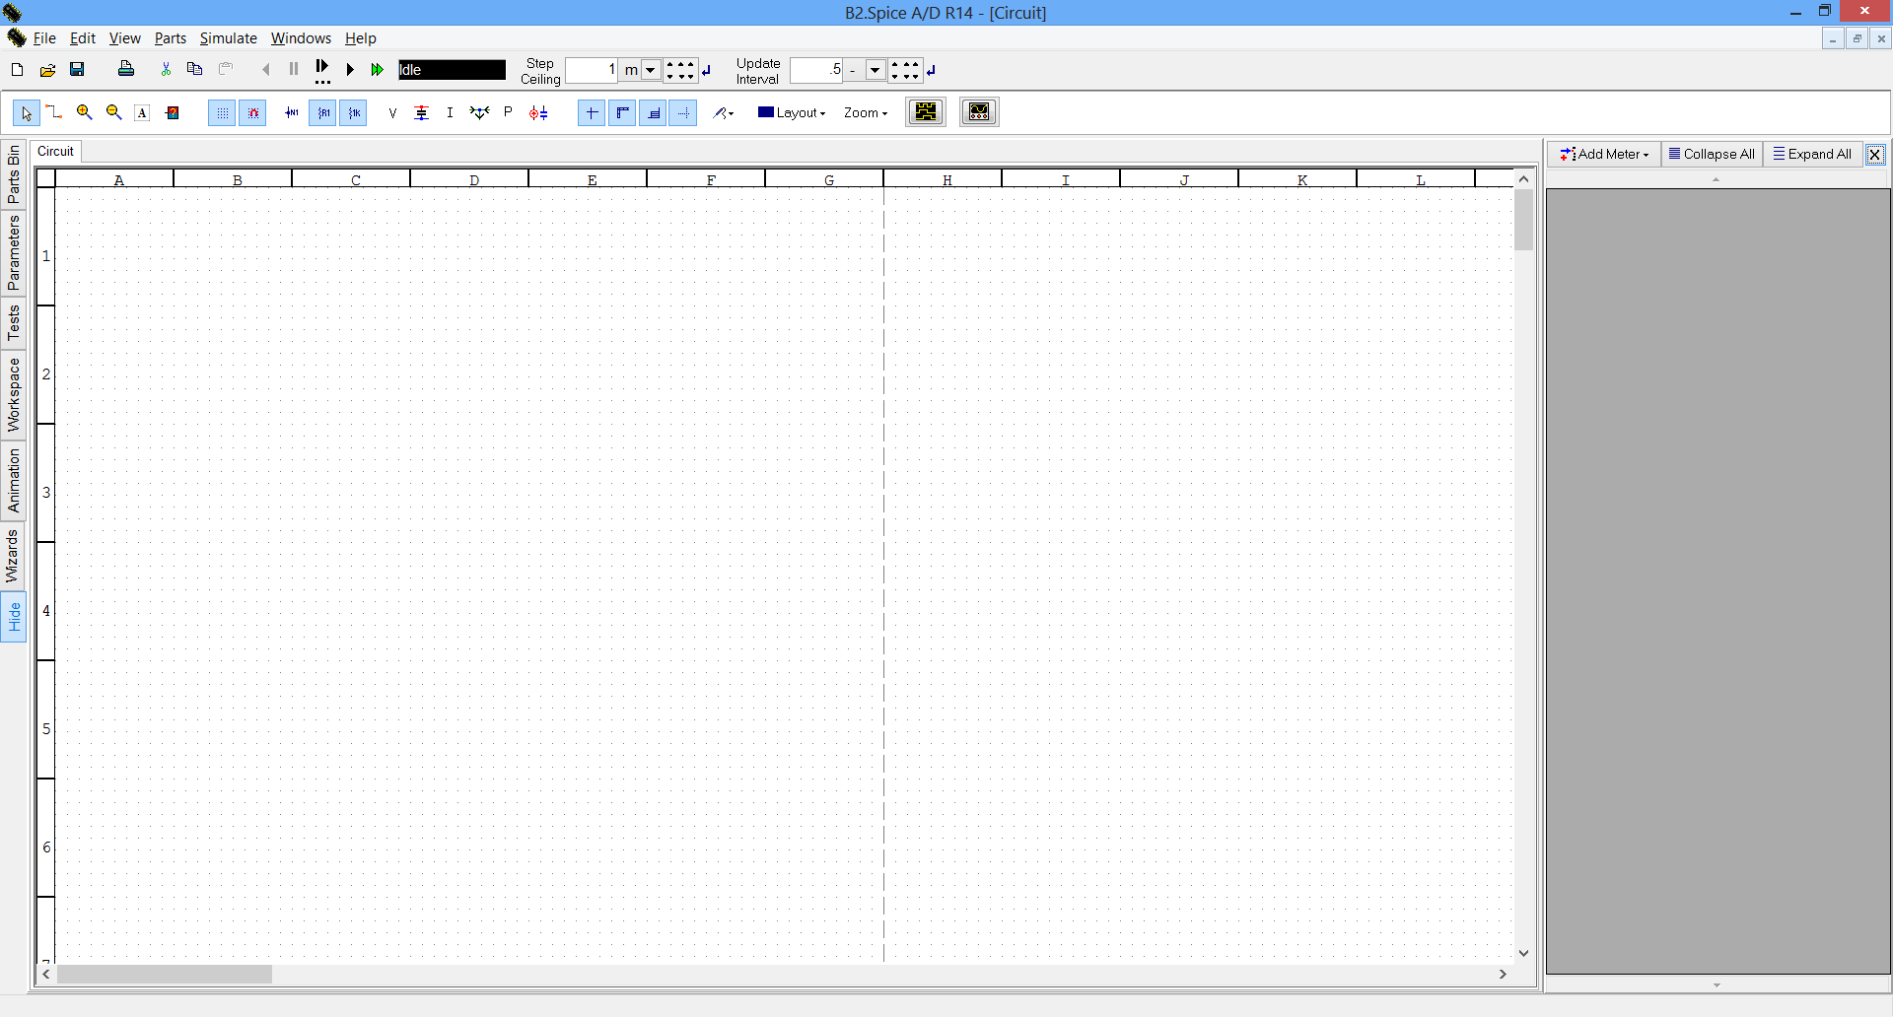Screen dimensions: 1893x1017
Task: Run fast simulation with green double arrow
Action: pos(377,70)
